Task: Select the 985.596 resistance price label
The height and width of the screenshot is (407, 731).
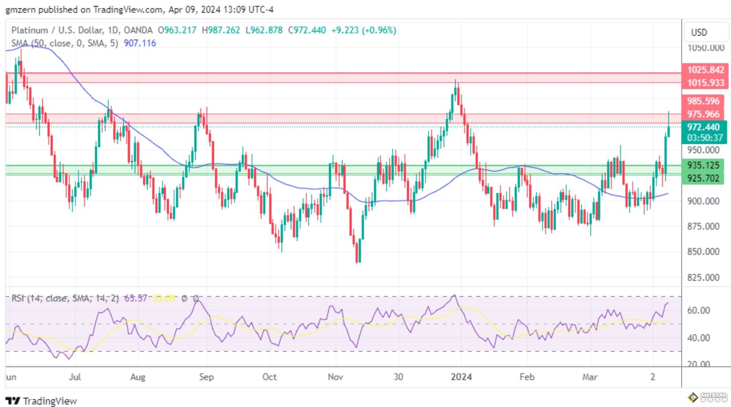Action: point(703,101)
